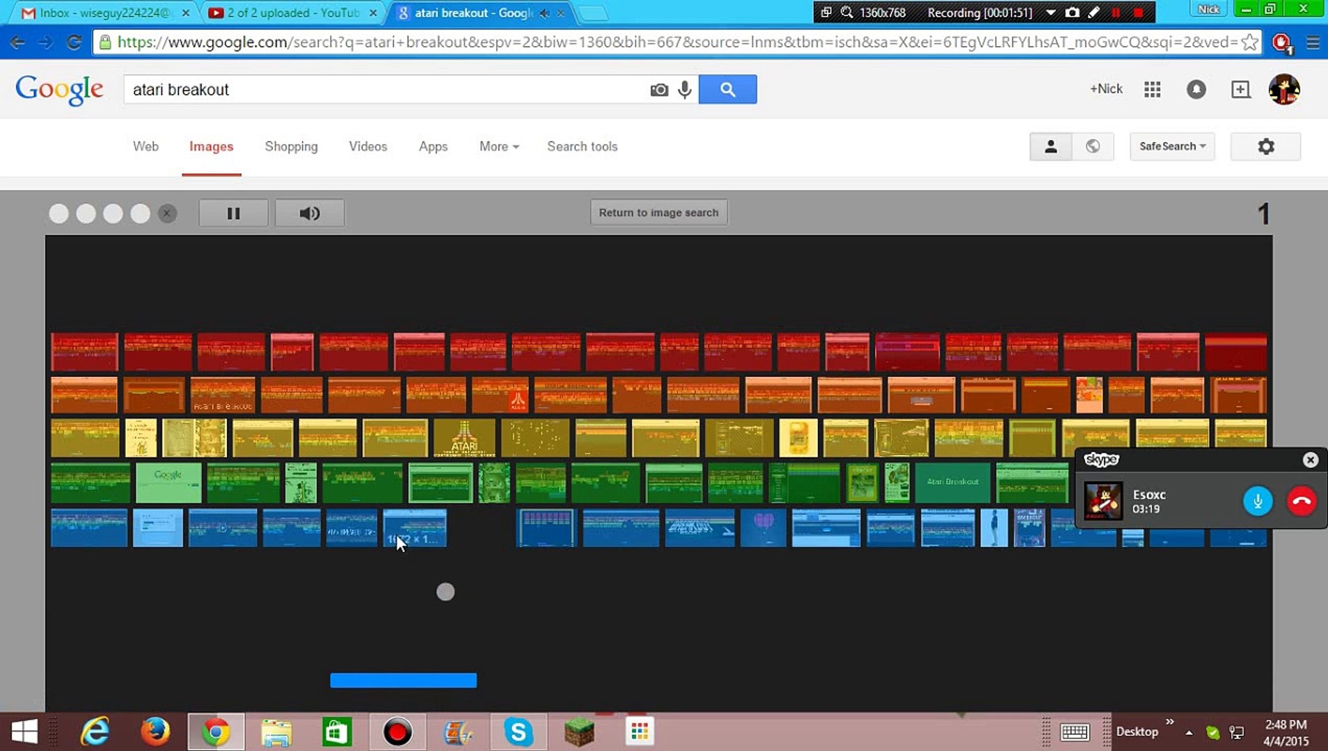Open the taskbar clock showing 2:48 PM

tap(1286, 732)
